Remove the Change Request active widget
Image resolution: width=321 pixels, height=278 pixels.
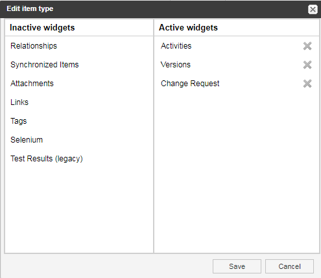tap(307, 84)
